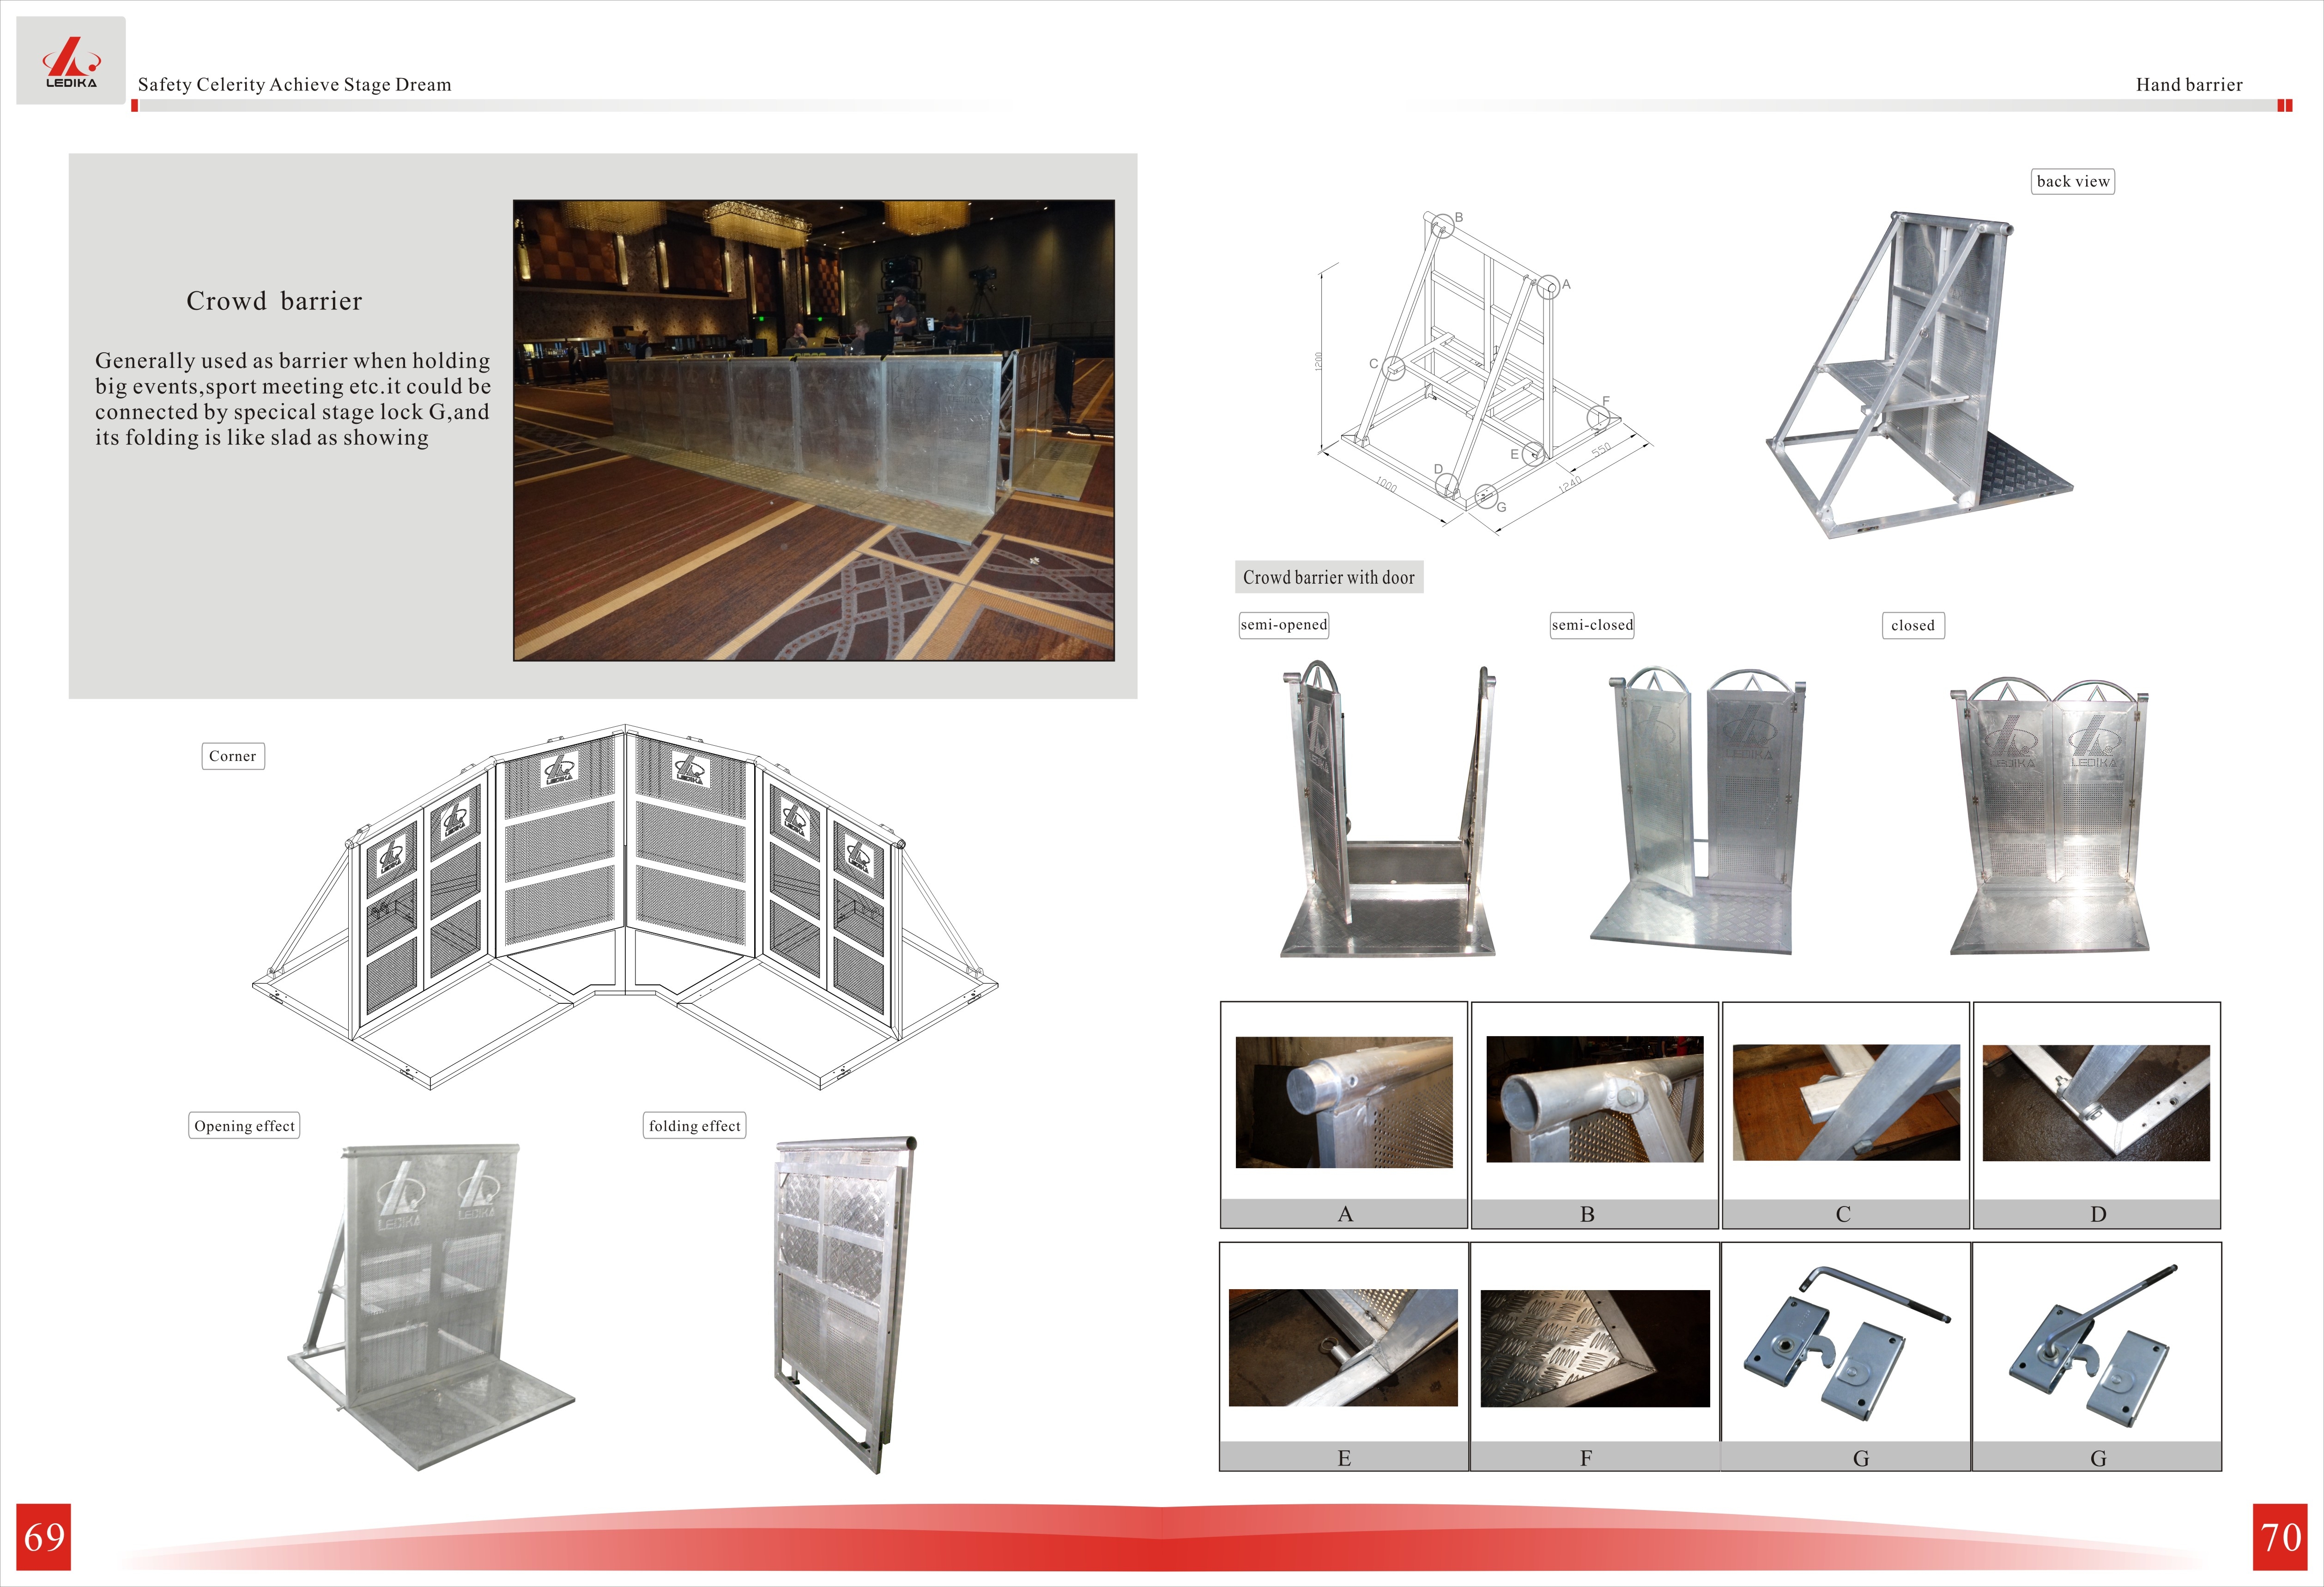
Task: Open detail photo labeled D
Action: click(2096, 1103)
